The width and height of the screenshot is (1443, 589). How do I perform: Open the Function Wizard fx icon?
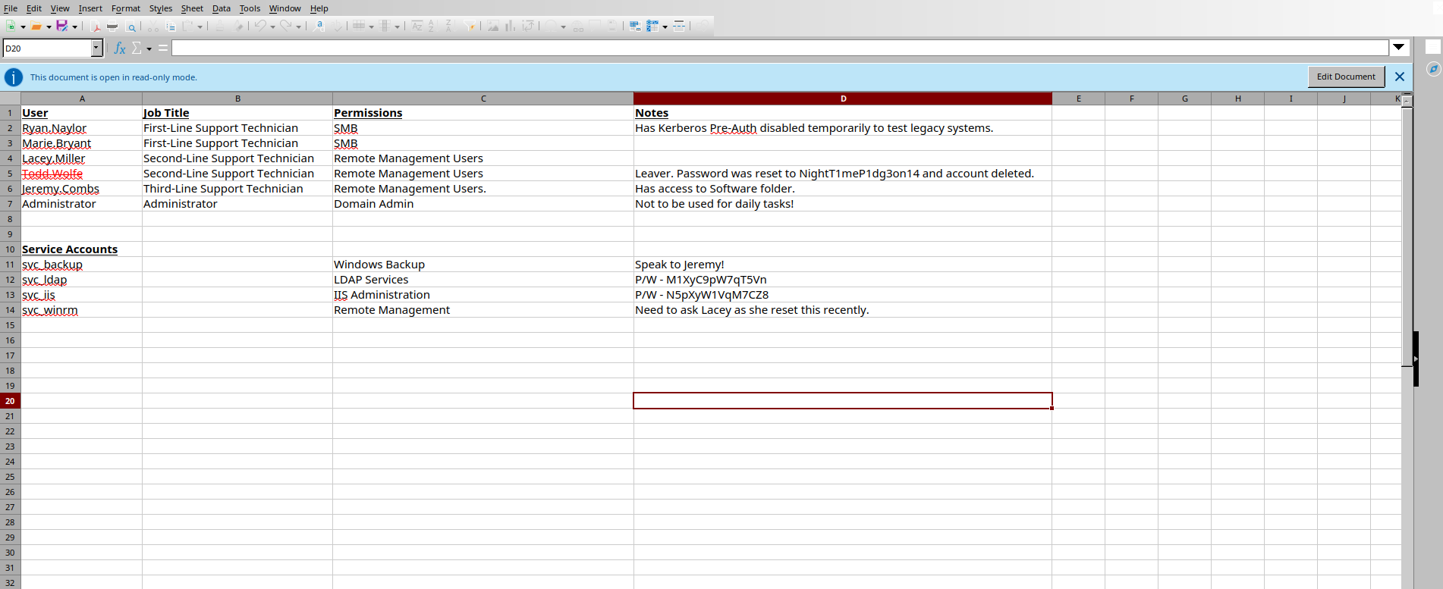click(120, 49)
